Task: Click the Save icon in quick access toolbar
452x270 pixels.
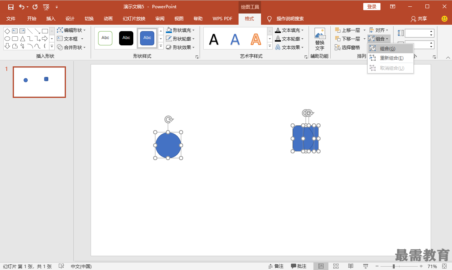Action: [11, 7]
